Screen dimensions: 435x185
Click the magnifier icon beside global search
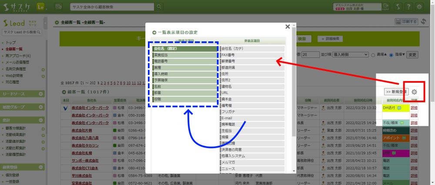pos(159,7)
